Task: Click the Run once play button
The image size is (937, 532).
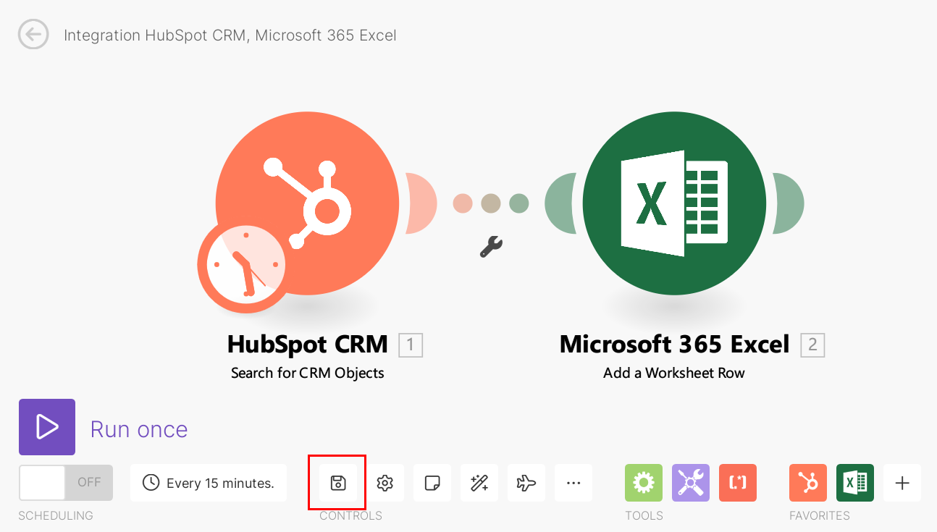Action: pos(47,427)
